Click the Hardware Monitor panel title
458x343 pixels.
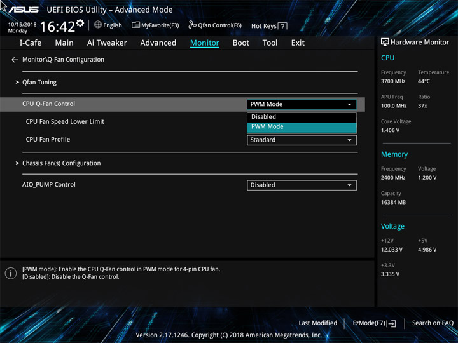[419, 43]
